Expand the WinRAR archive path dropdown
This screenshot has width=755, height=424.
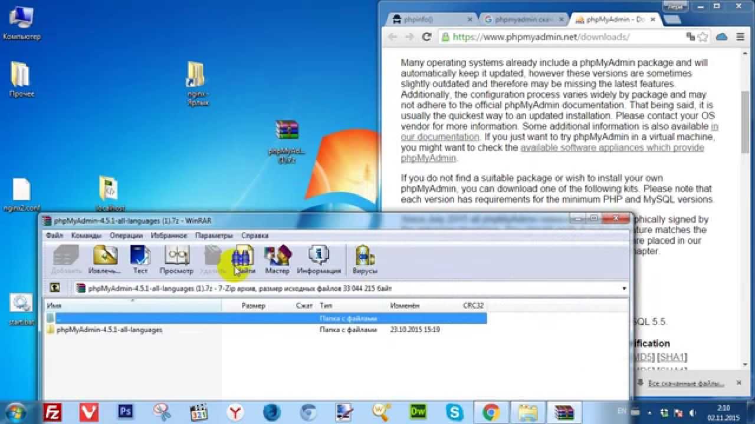[624, 289]
